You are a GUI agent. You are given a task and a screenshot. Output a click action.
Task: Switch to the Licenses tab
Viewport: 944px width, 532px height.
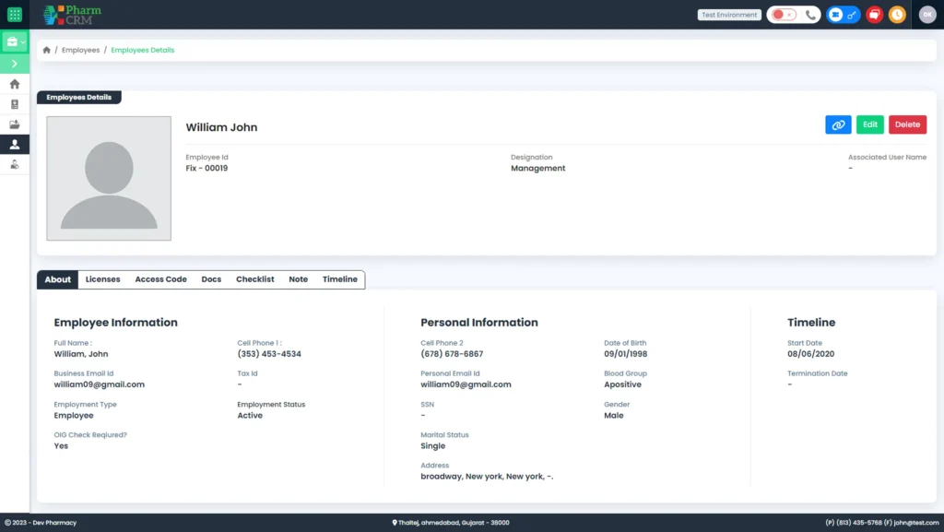pyautogui.click(x=102, y=278)
